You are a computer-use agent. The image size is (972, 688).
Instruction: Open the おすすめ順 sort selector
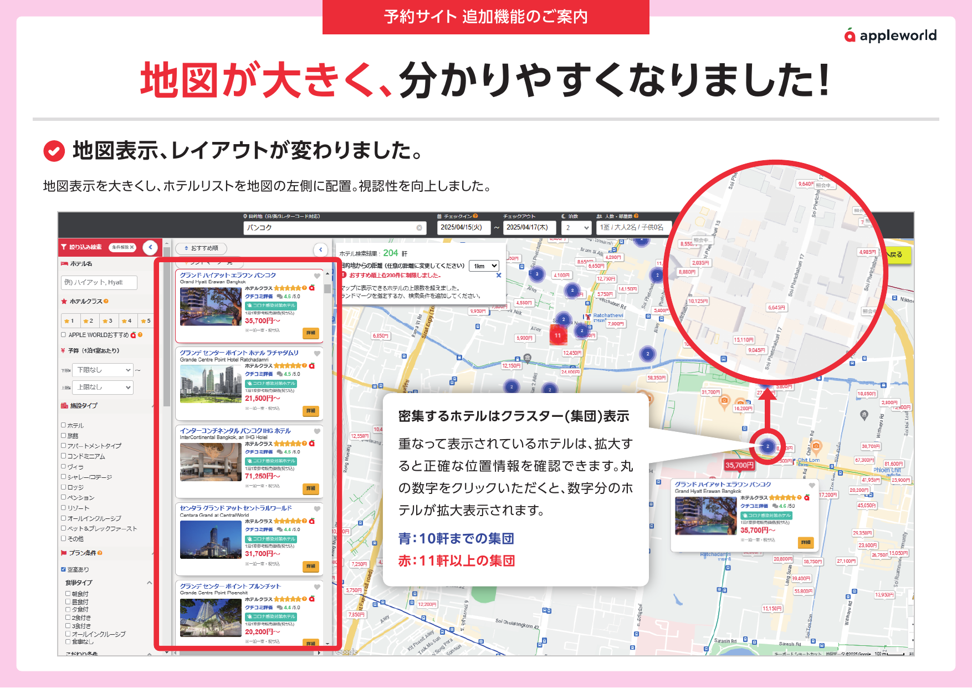point(201,248)
